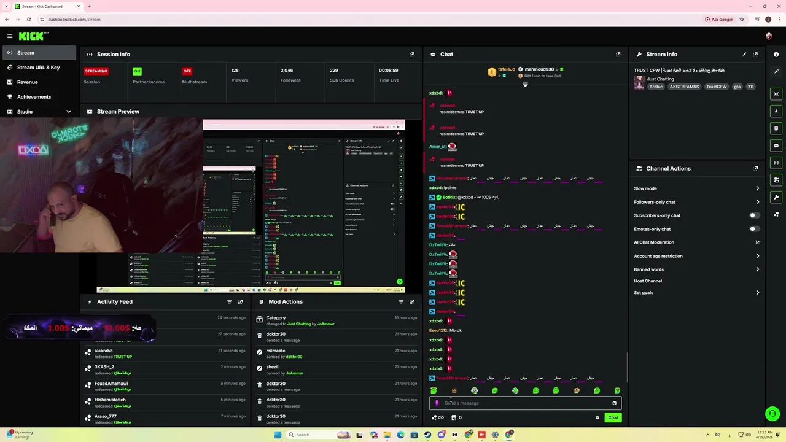Image resolution: width=786 pixels, height=442 pixels.
Task: Open the hamburger menu beside Kick logo
Action: pos(9,36)
